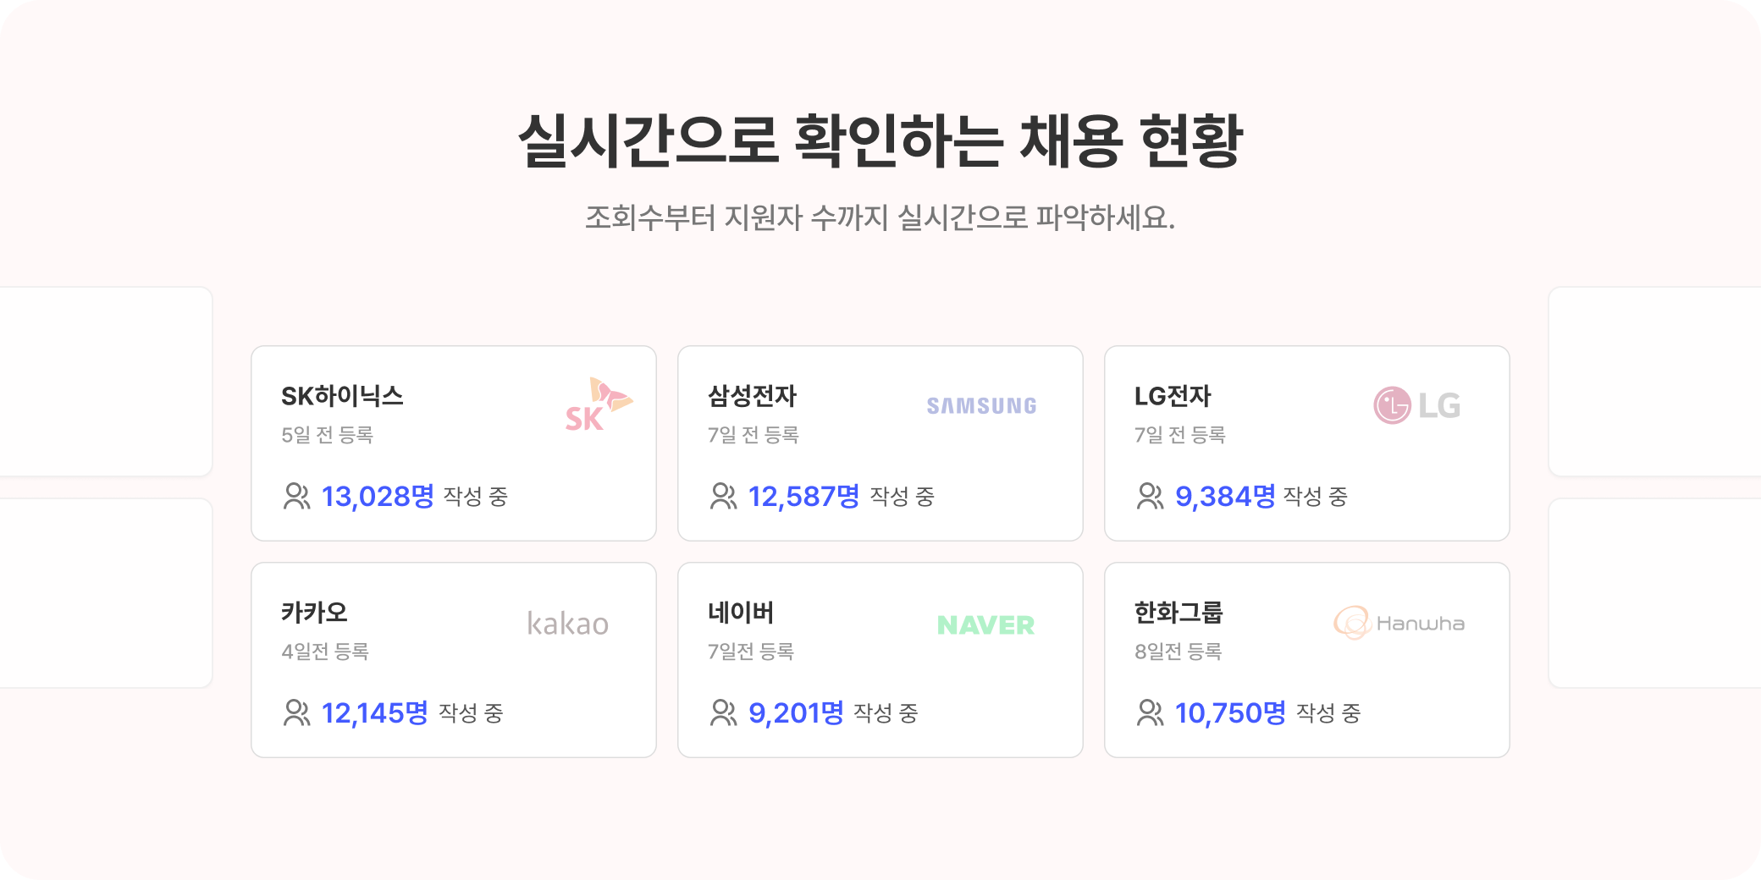Click the SK hynix butterfly logo

(599, 405)
